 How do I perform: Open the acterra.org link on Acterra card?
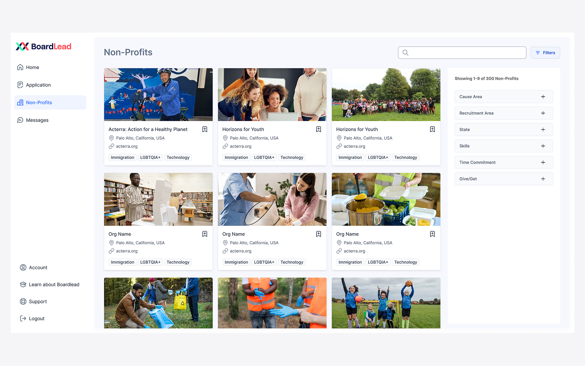pyautogui.click(x=127, y=146)
